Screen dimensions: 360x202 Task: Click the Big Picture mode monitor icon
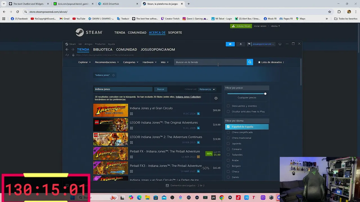pyautogui.click(x=280, y=44)
